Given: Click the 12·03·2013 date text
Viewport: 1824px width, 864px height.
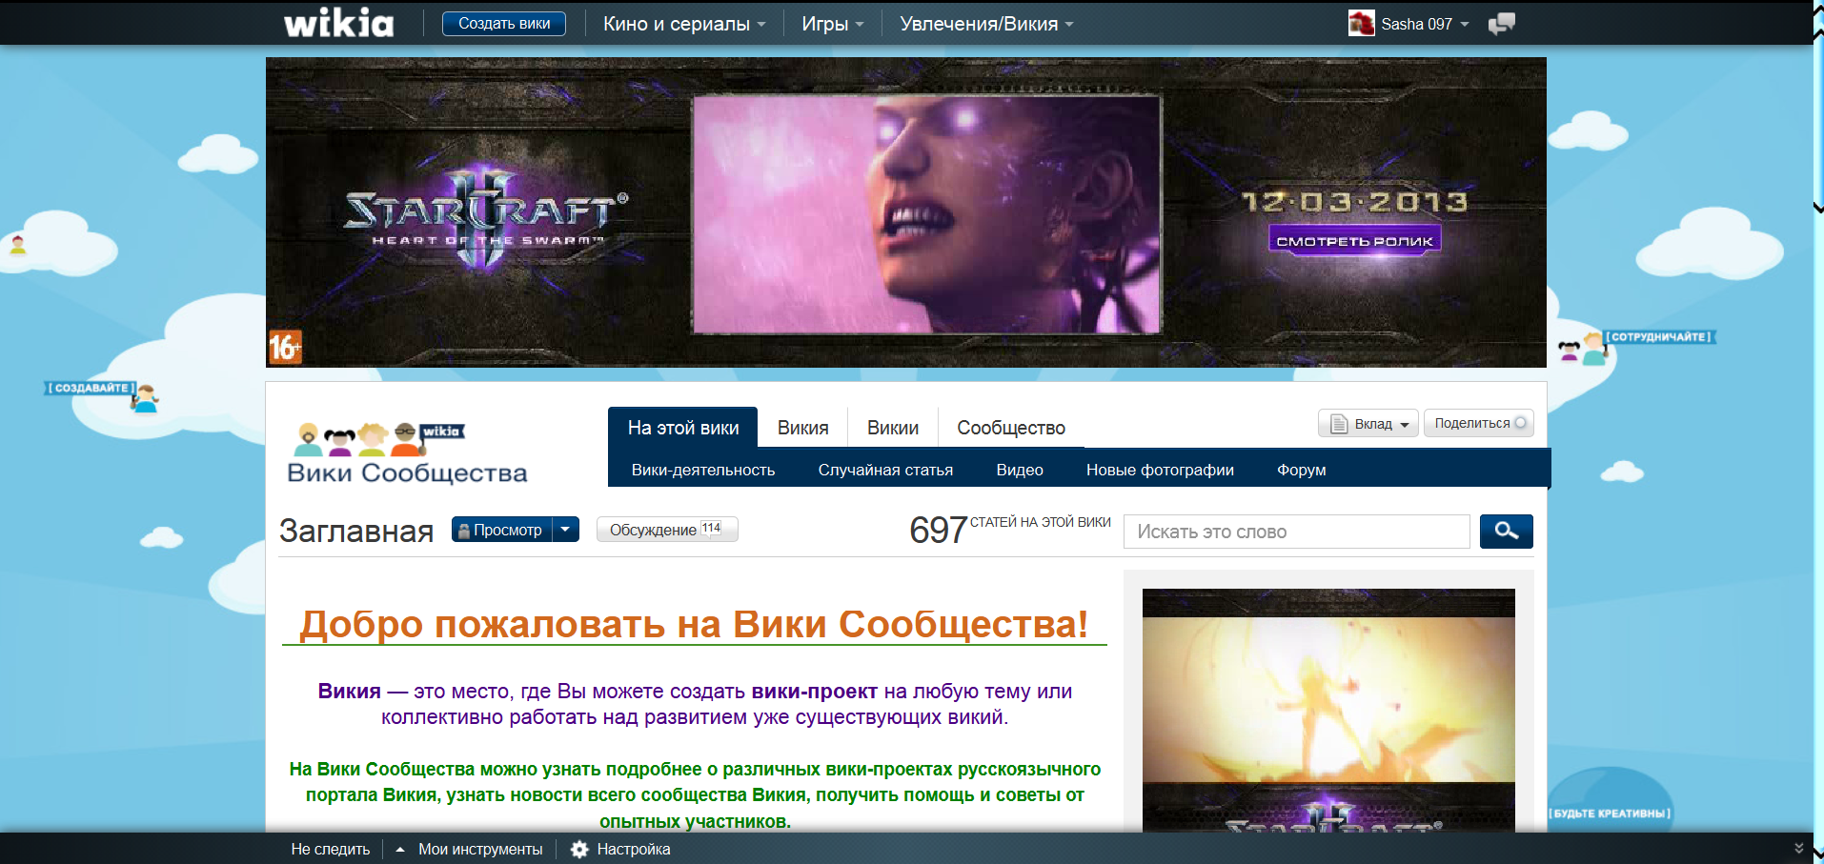Looking at the screenshot, I should (1354, 201).
